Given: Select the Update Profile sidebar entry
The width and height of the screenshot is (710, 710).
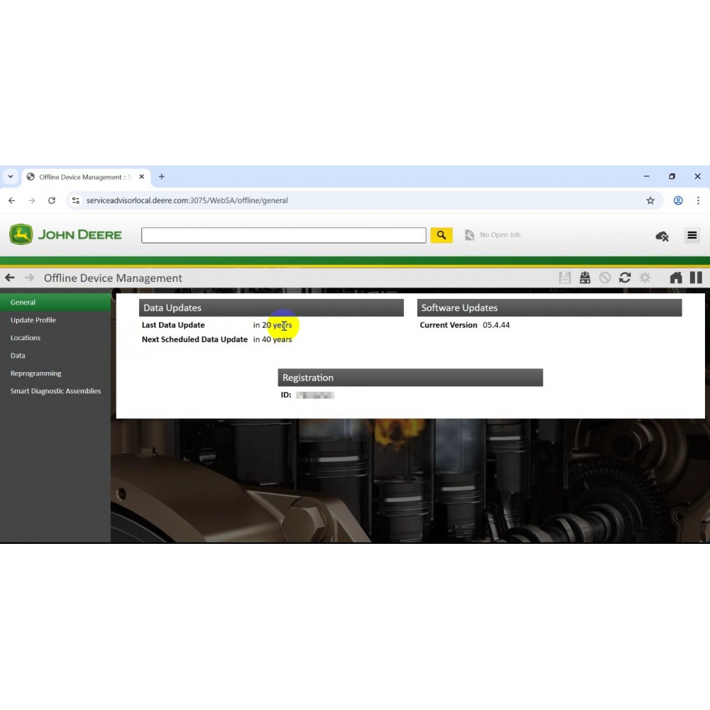Looking at the screenshot, I should [x=33, y=319].
